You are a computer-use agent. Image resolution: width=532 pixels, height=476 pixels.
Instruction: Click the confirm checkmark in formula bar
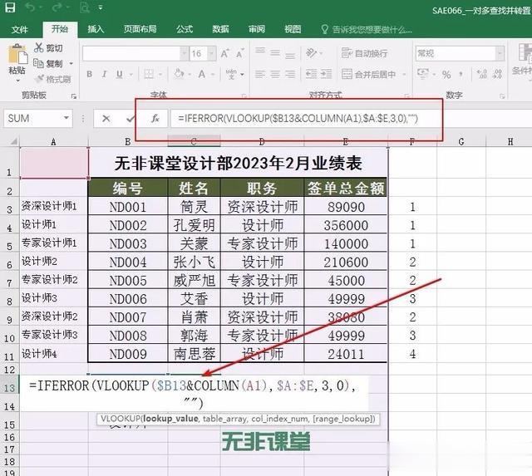(x=130, y=118)
